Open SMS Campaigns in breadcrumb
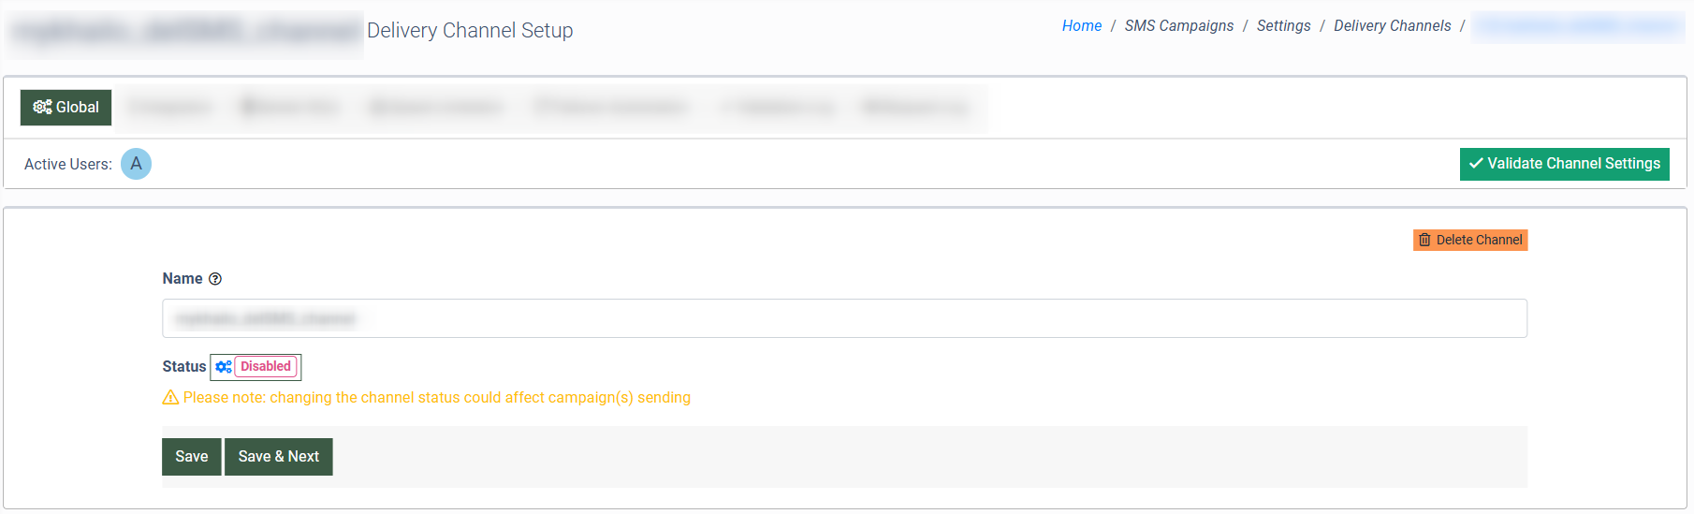 pyautogui.click(x=1178, y=26)
